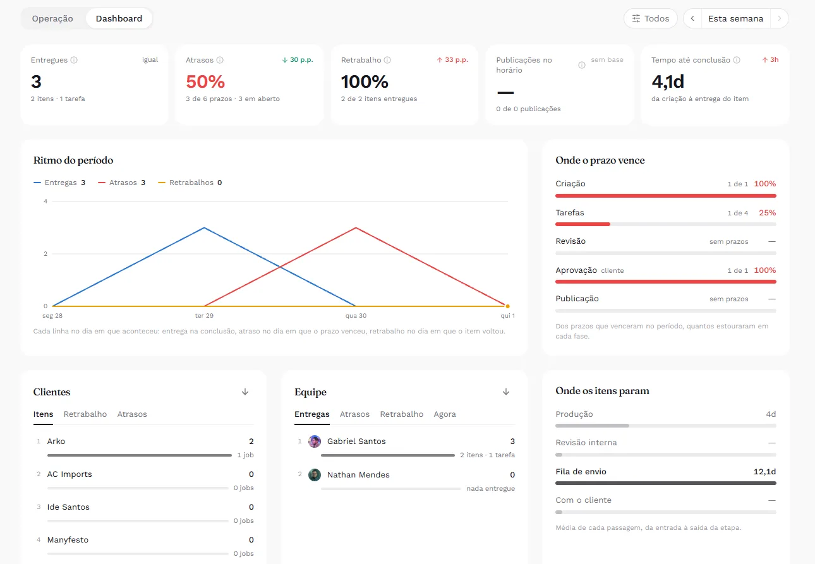Viewport: 815px width, 564px height.
Task: Click Gabriel Santos's avatar
Action: pos(315,441)
